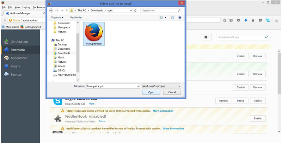The height and width of the screenshot is (143, 282).
Task: Open the file type filter dropdown
Action: point(161,86)
